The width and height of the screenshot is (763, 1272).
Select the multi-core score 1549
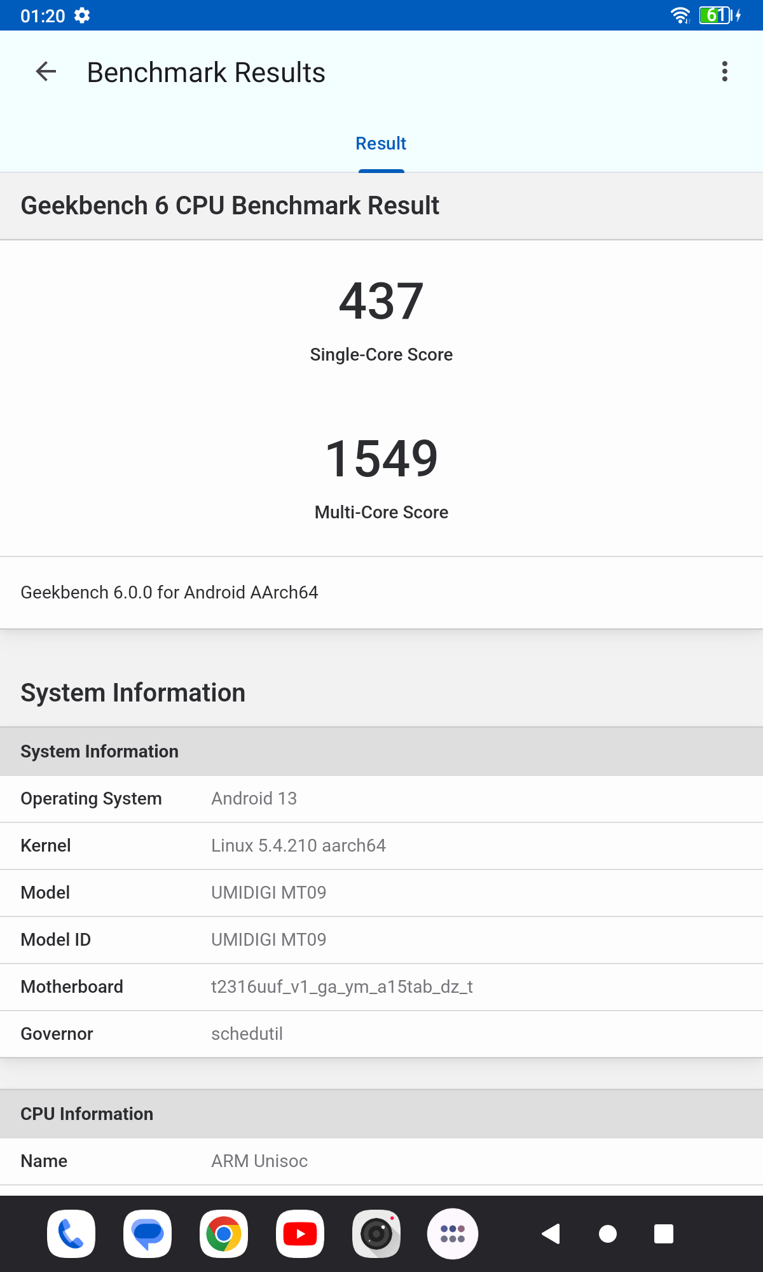381,459
